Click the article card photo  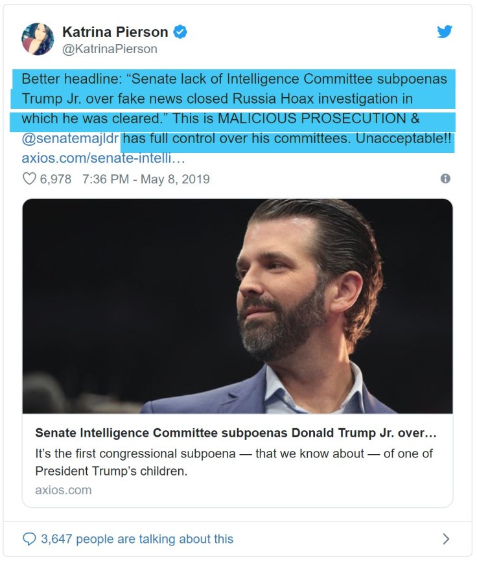click(237, 306)
